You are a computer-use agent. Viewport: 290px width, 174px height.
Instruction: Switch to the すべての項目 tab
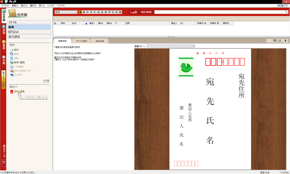80,41
